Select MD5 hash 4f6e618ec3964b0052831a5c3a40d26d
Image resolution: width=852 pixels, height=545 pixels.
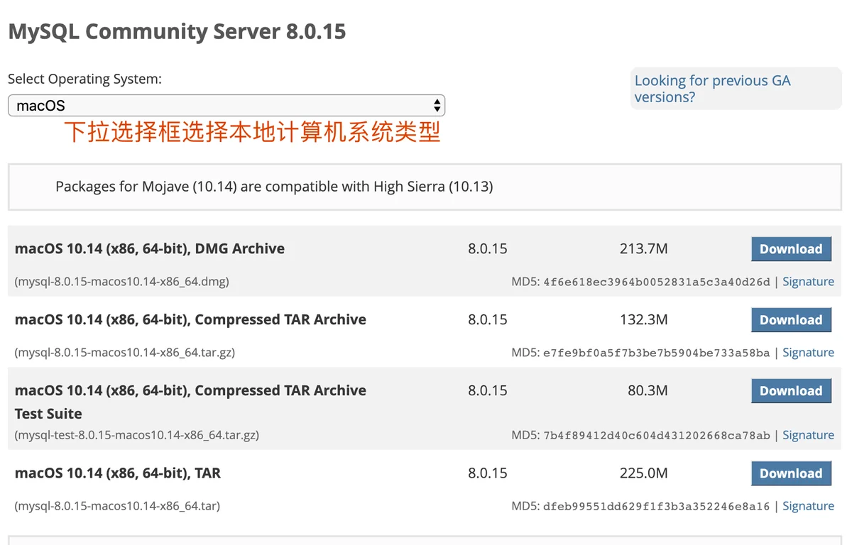point(657,282)
